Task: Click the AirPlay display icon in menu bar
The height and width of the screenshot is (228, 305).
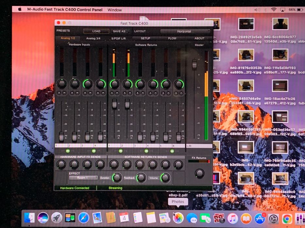Action: (282, 10)
